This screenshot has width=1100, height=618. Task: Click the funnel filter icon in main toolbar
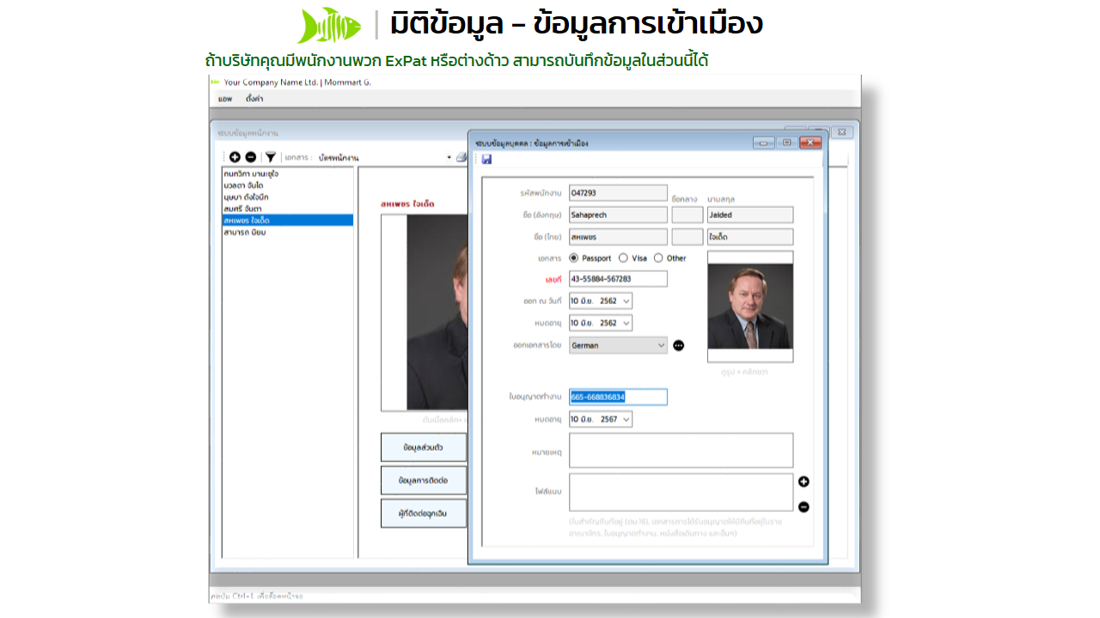[x=271, y=157]
